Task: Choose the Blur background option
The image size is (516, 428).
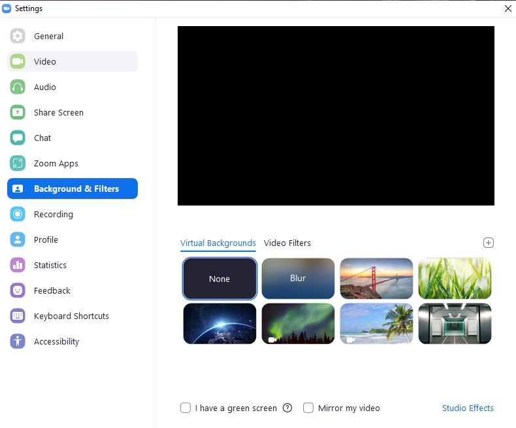Action: [x=298, y=279]
